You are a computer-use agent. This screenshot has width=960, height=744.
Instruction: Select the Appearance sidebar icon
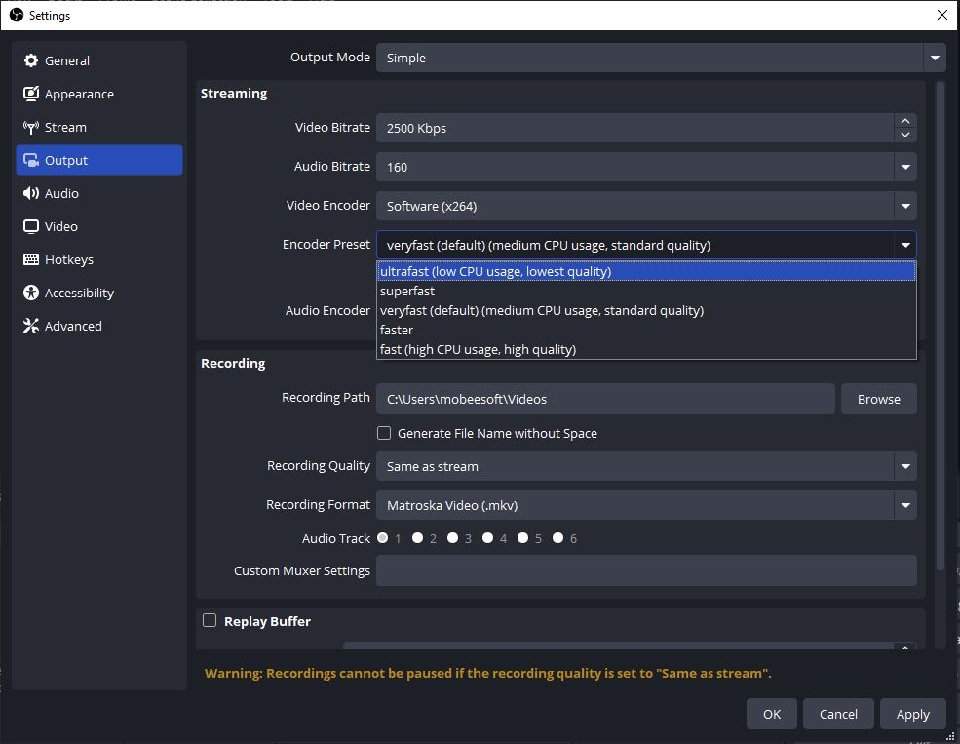click(x=31, y=94)
